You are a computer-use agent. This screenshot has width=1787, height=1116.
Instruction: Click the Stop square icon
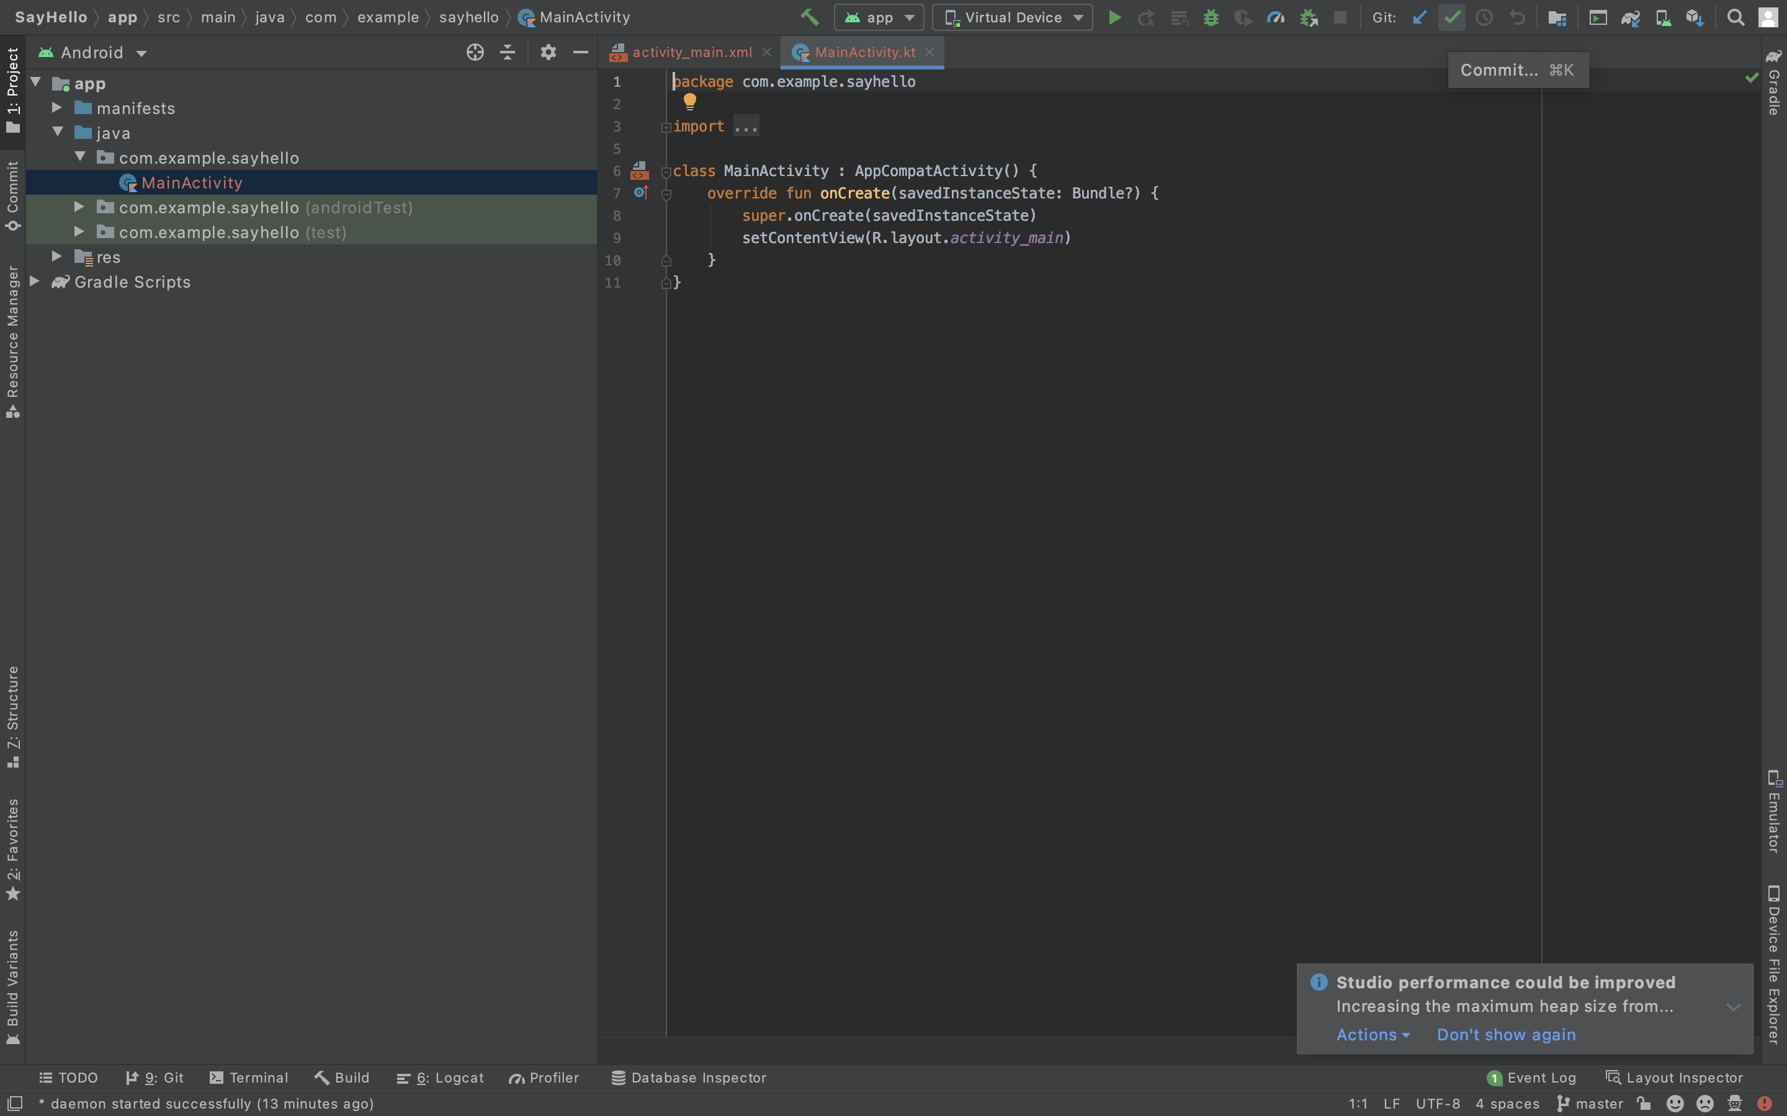[1340, 17]
